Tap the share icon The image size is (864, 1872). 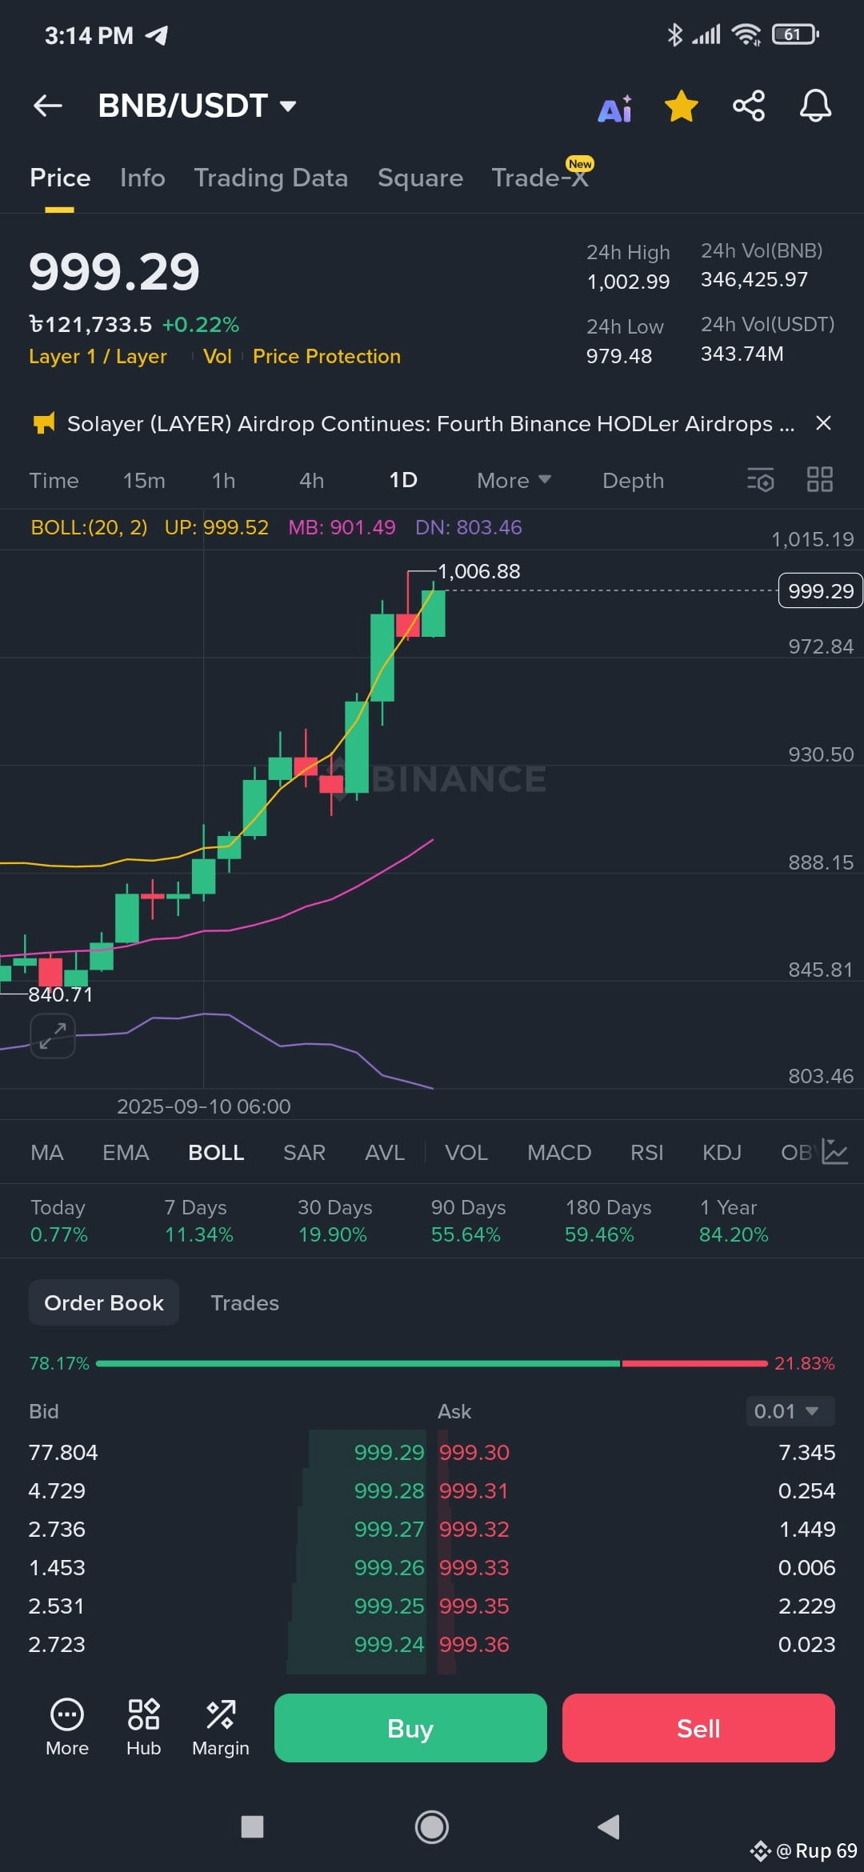pyautogui.click(x=749, y=106)
